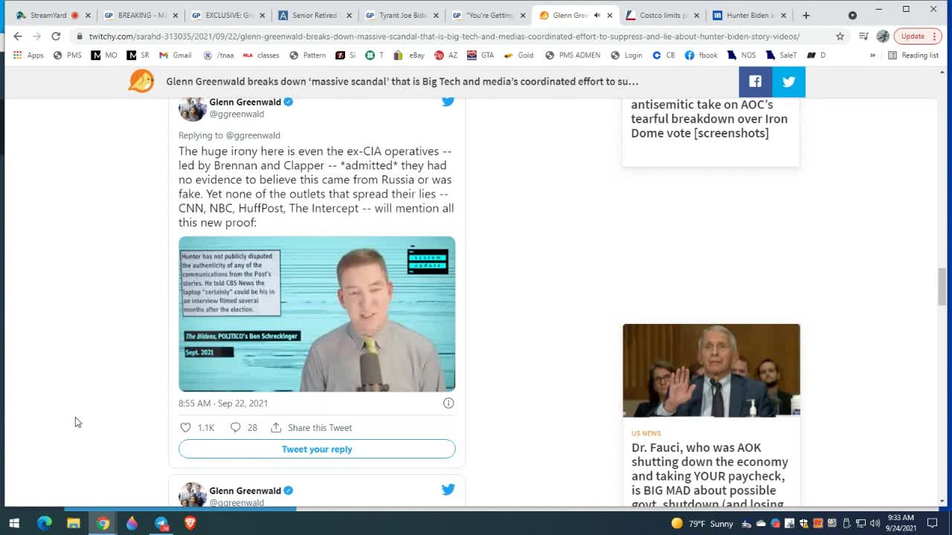
Task: Reload the page with refresh icon
Action: 56,36
